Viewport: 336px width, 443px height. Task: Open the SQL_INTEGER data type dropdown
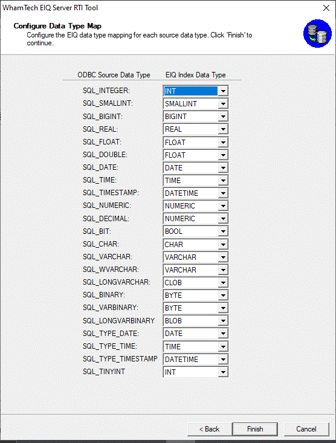(x=196, y=91)
